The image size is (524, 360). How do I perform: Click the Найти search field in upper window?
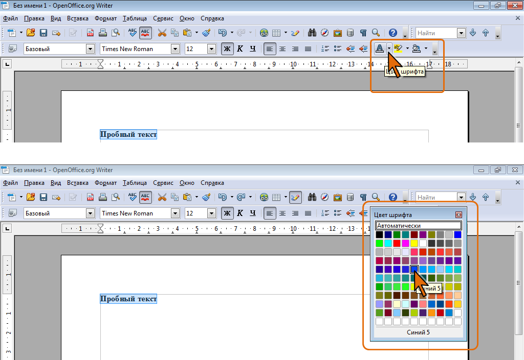pyautogui.click(x=436, y=33)
